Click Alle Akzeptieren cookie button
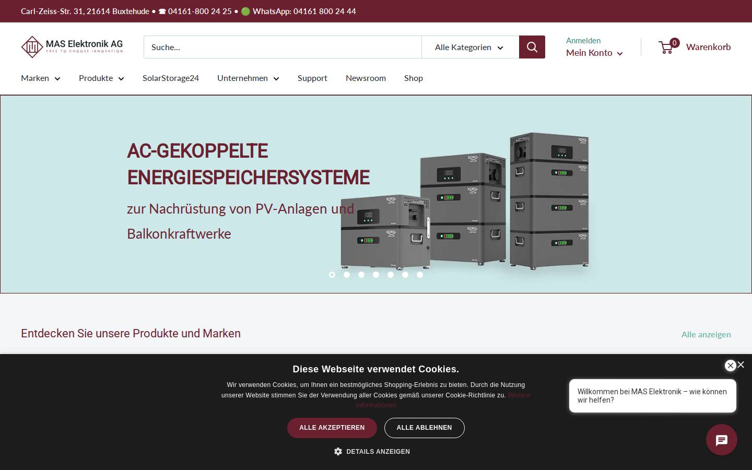Image resolution: width=752 pixels, height=470 pixels. pos(332,428)
